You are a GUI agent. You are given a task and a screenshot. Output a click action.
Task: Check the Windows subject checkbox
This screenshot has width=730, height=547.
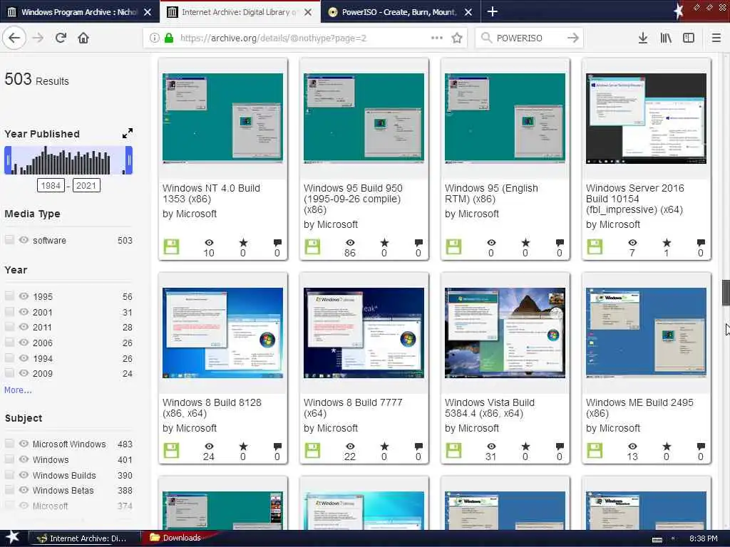click(x=9, y=459)
